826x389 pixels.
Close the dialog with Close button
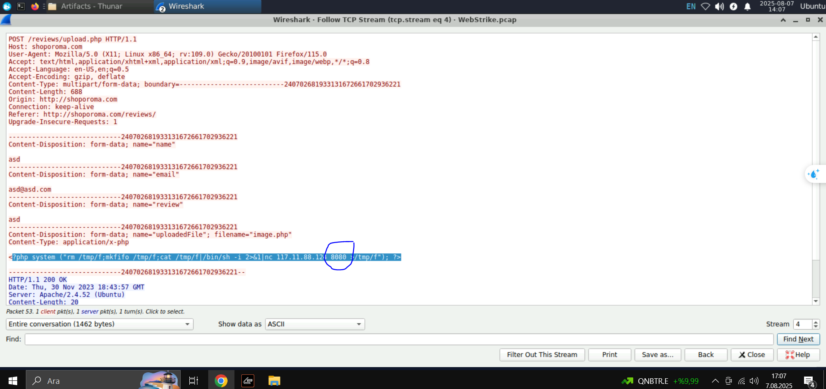[752, 355]
